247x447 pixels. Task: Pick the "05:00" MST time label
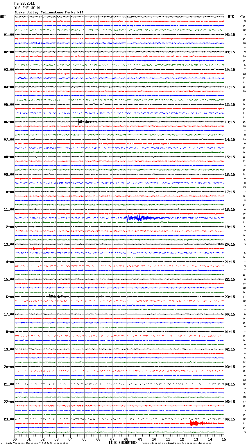[x=9, y=105]
